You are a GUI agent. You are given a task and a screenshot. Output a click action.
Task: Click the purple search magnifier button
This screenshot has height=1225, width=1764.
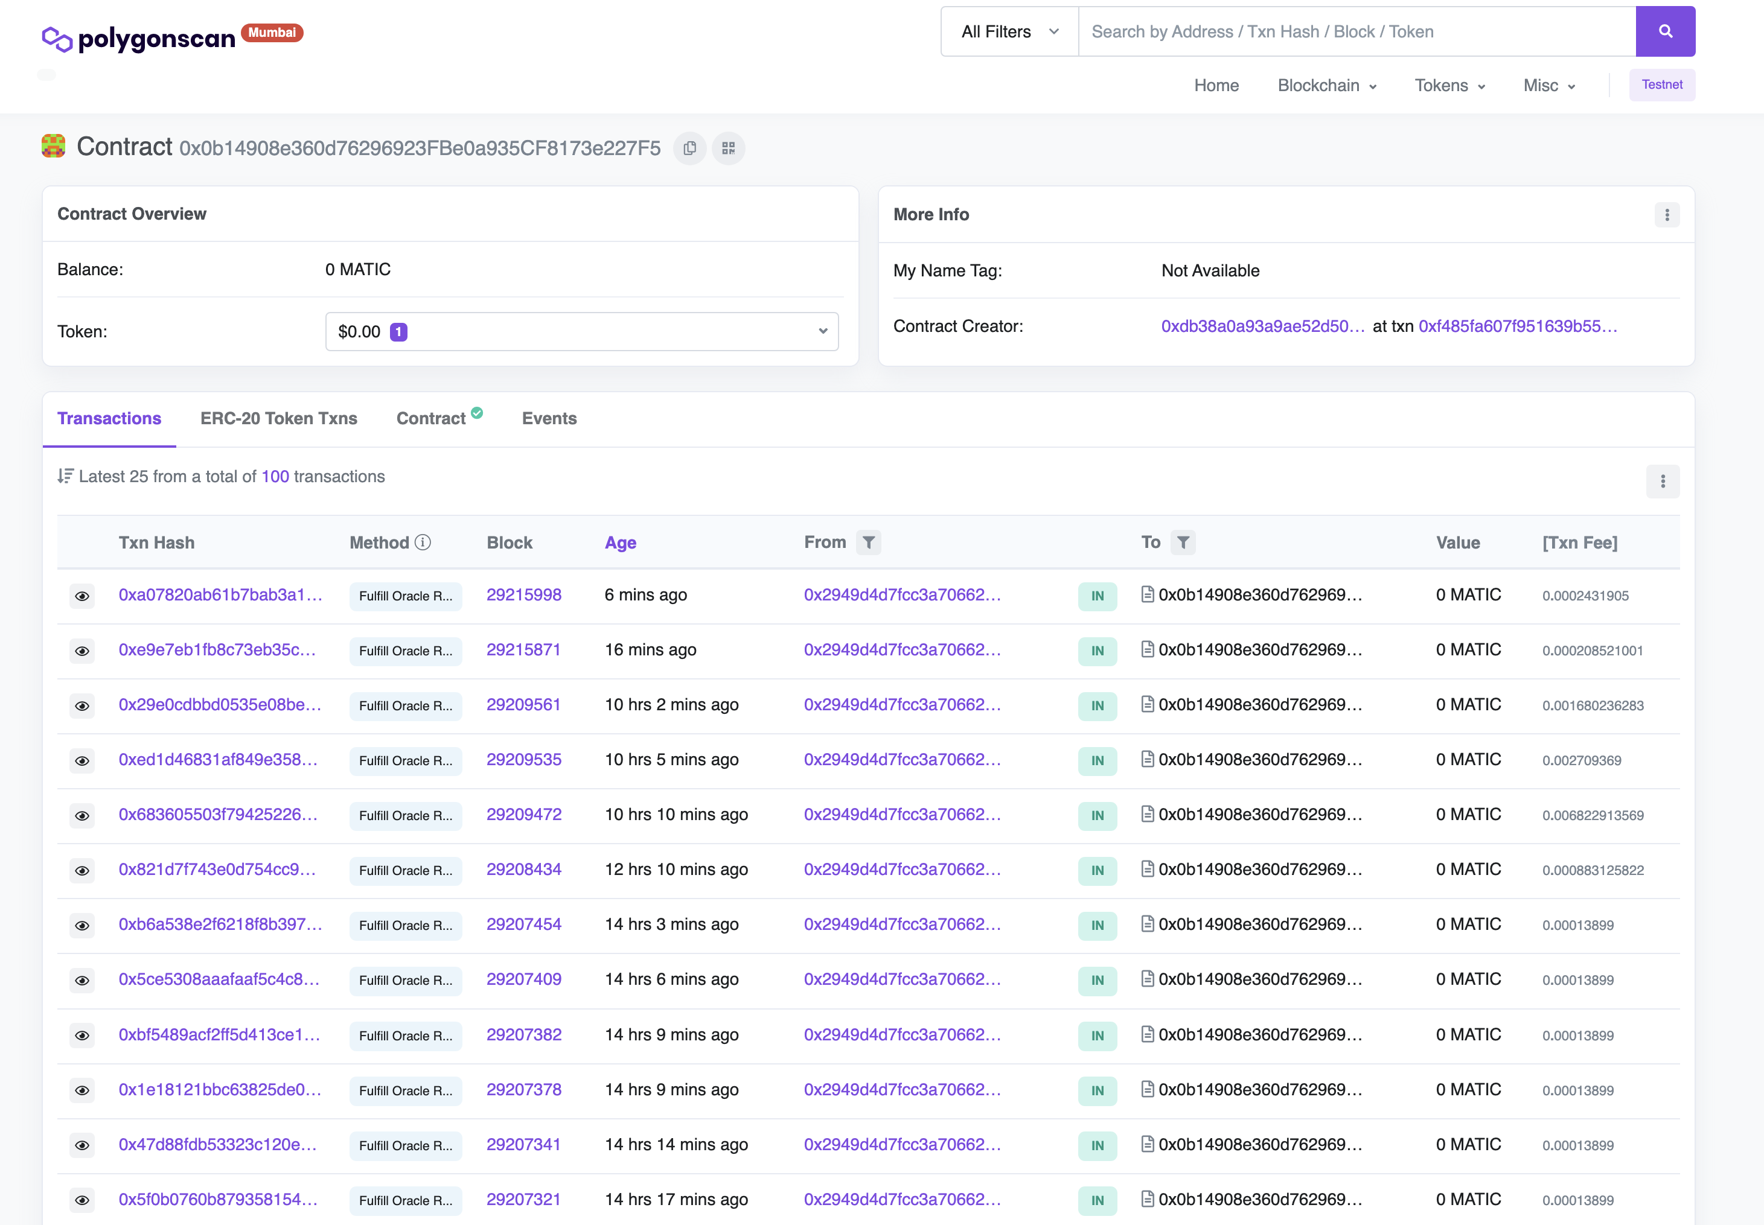[1664, 31]
